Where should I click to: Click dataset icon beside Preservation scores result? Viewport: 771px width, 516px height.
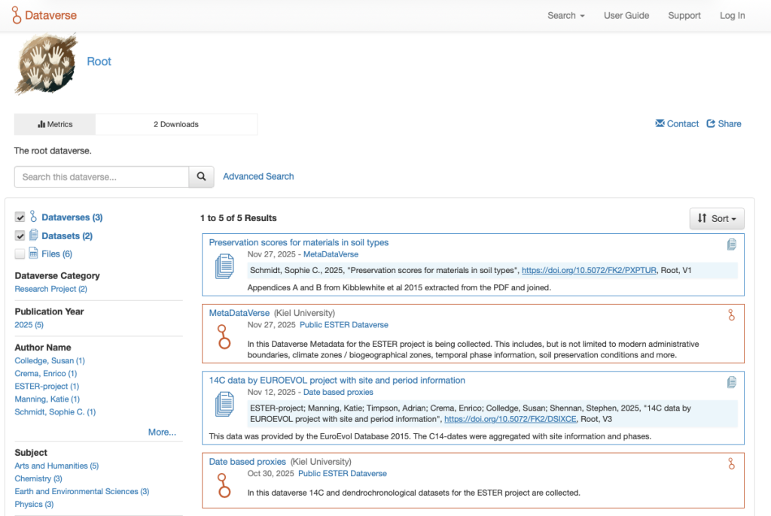224,266
